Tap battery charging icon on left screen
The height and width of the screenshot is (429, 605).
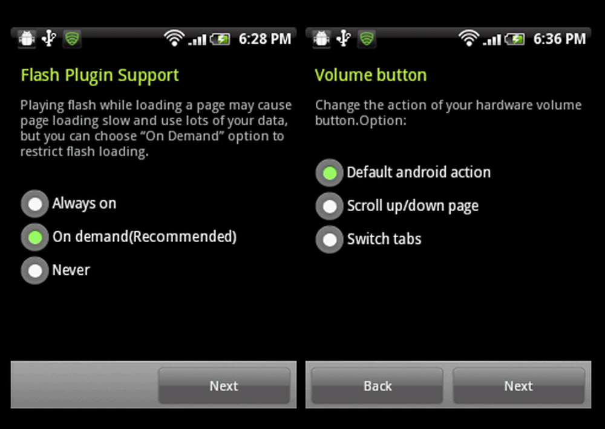click(x=220, y=39)
